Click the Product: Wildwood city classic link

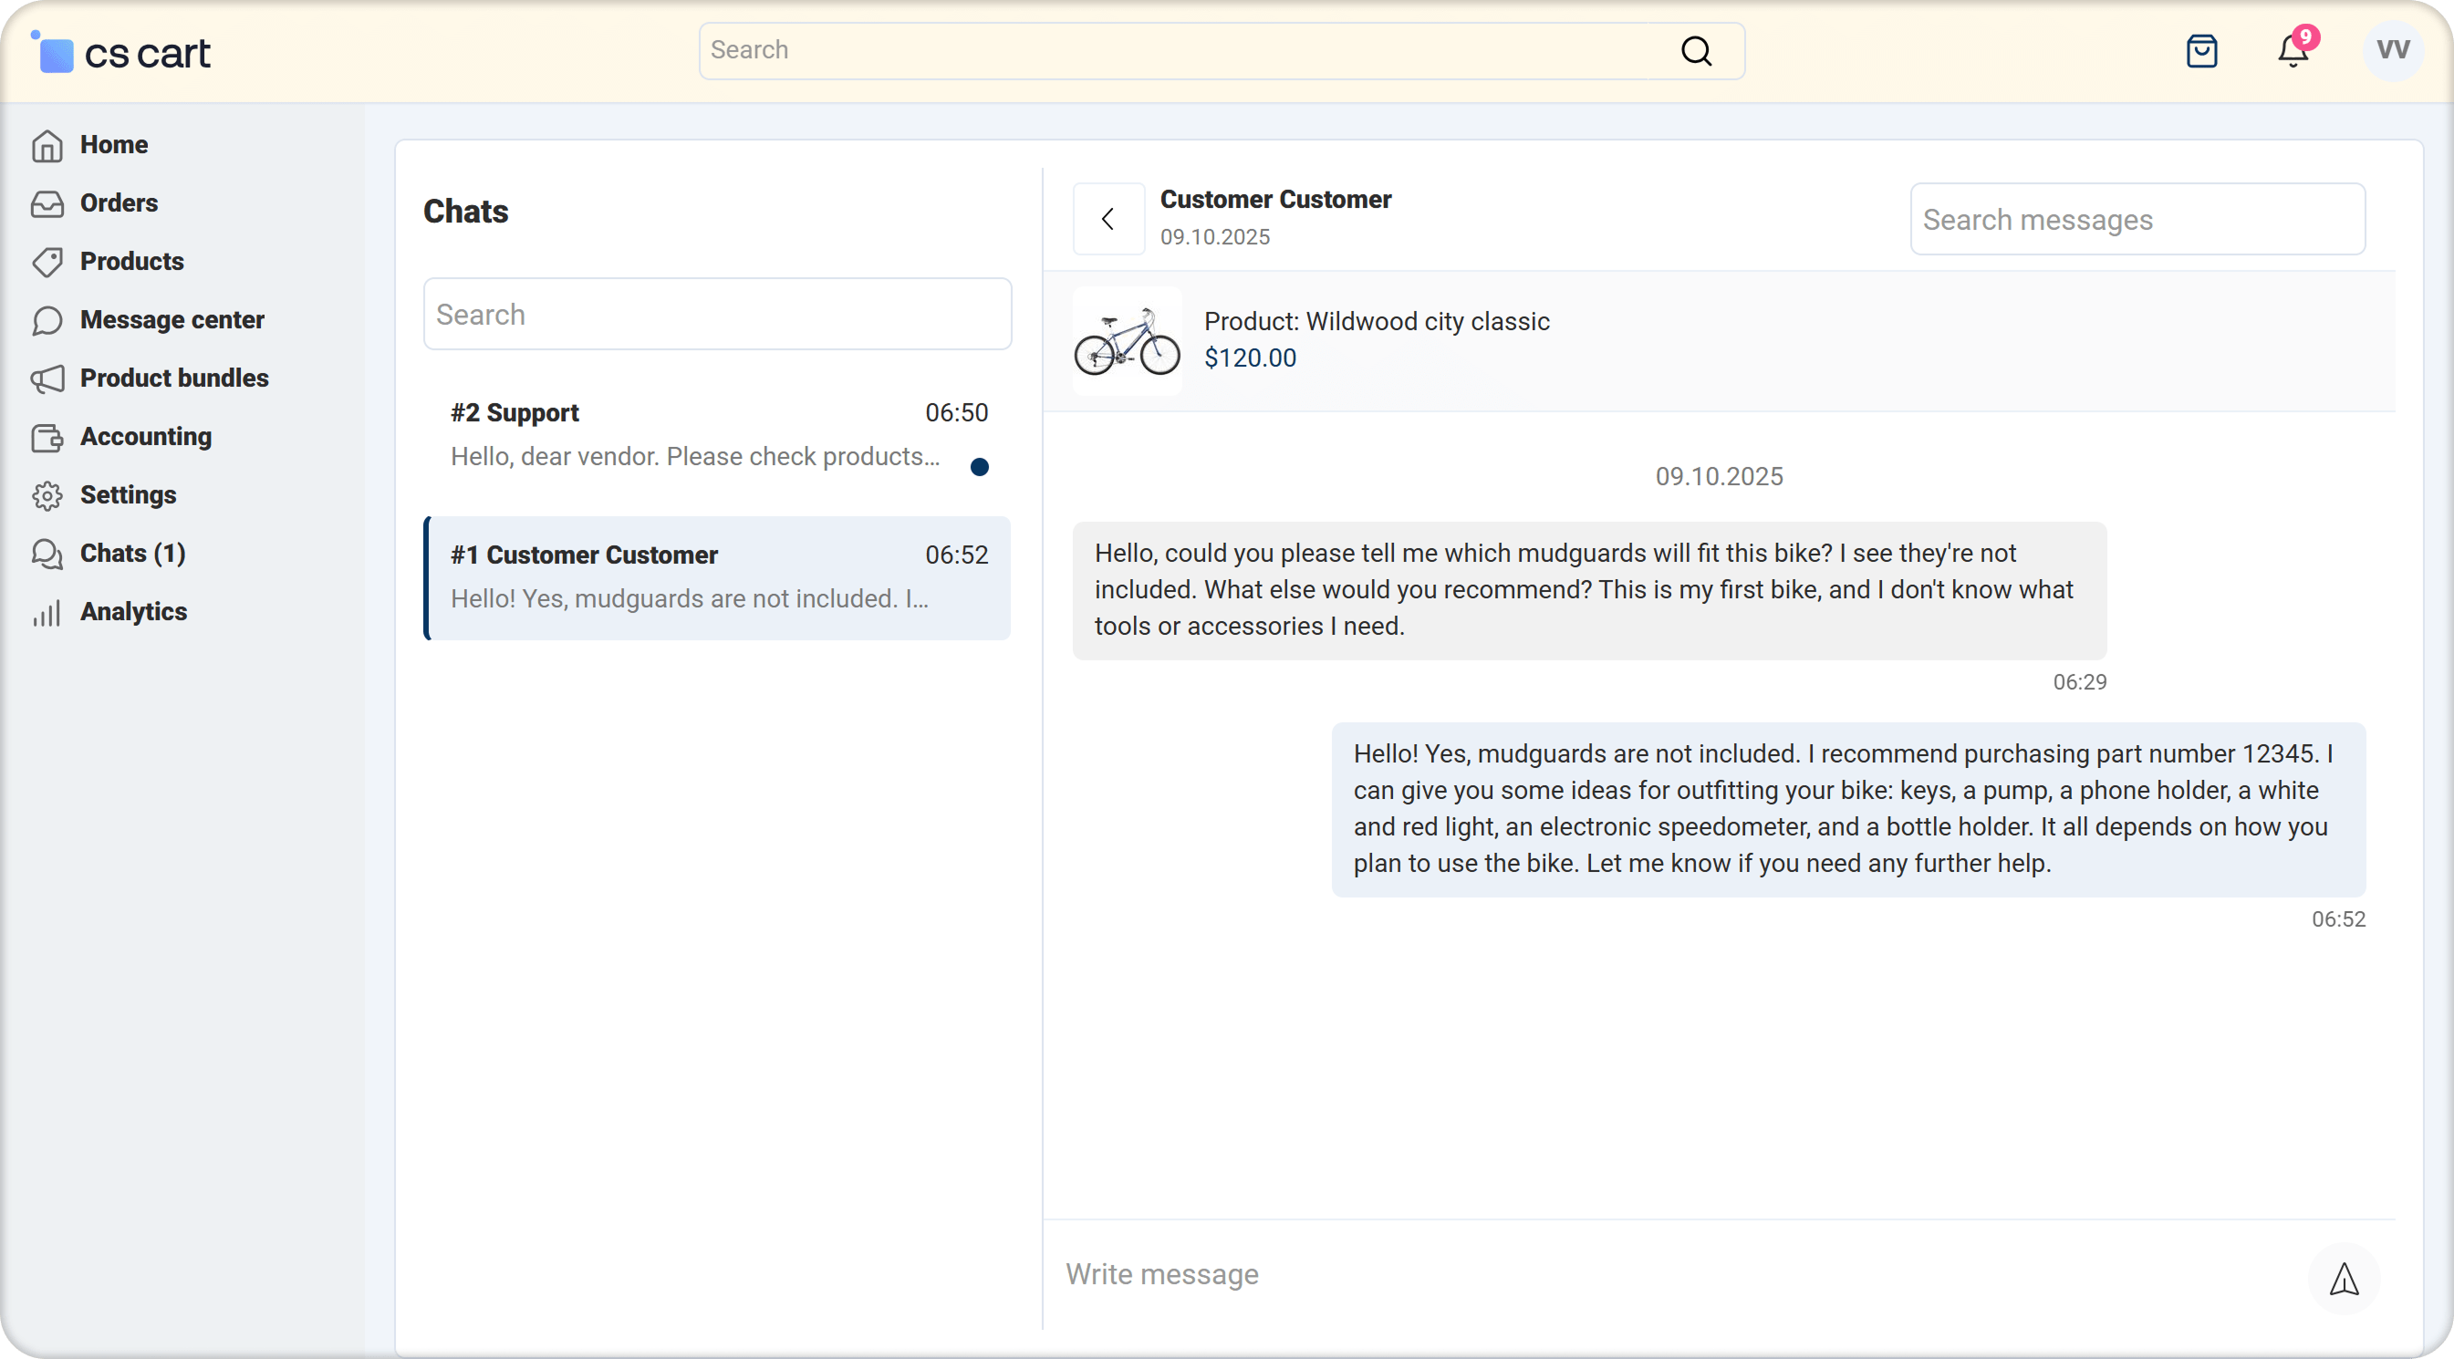[x=1376, y=322]
